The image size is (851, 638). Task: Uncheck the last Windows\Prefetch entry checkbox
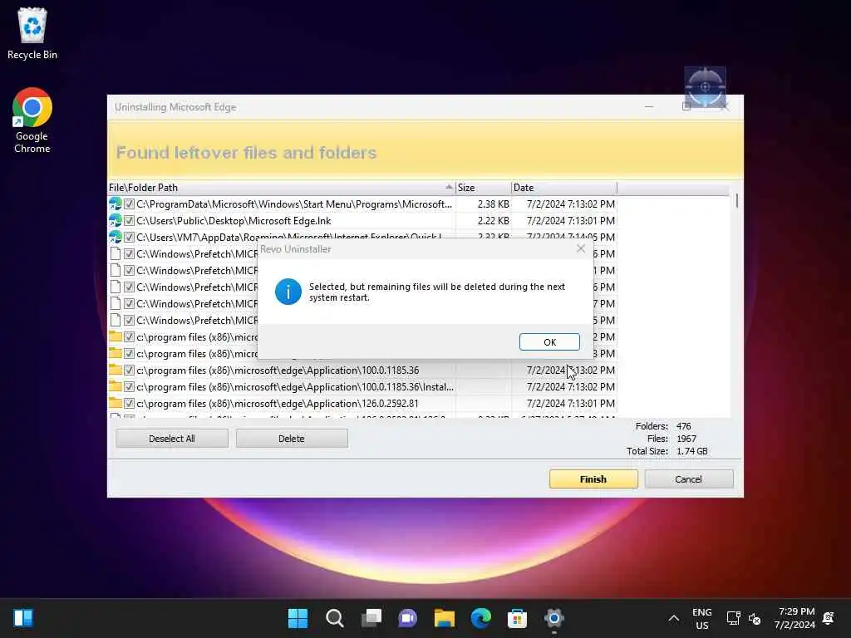(x=129, y=320)
